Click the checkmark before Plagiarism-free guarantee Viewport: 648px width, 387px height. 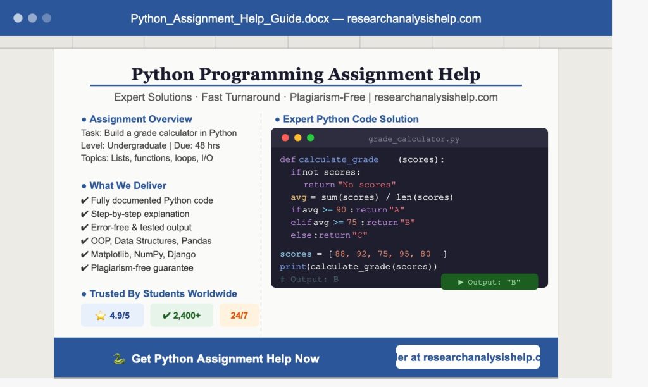pos(85,268)
